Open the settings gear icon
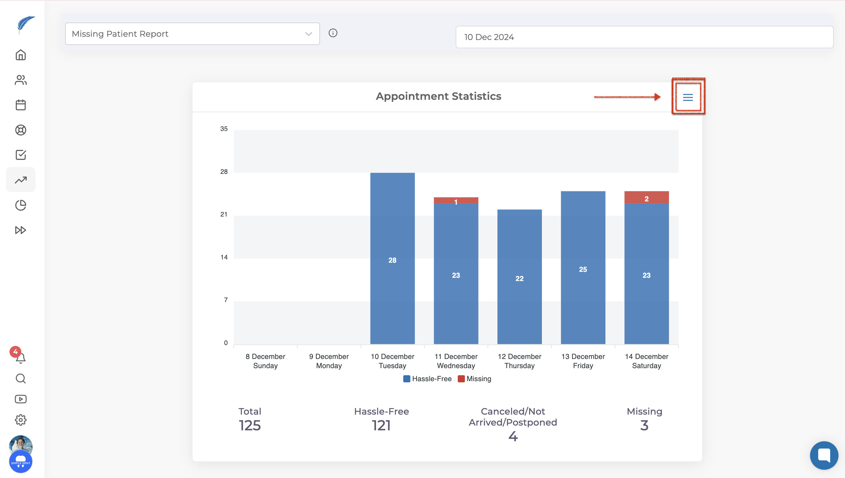This screenshot has width=845, height=478. coord(21,420)
